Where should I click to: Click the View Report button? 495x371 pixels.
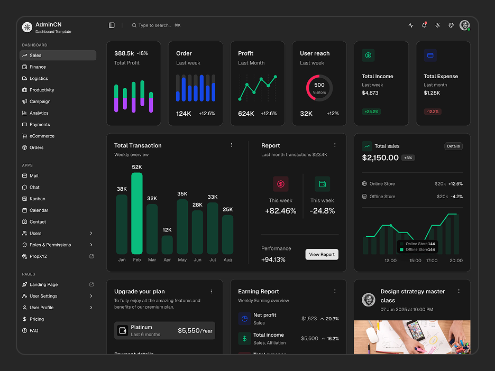(x=322, y=254)
